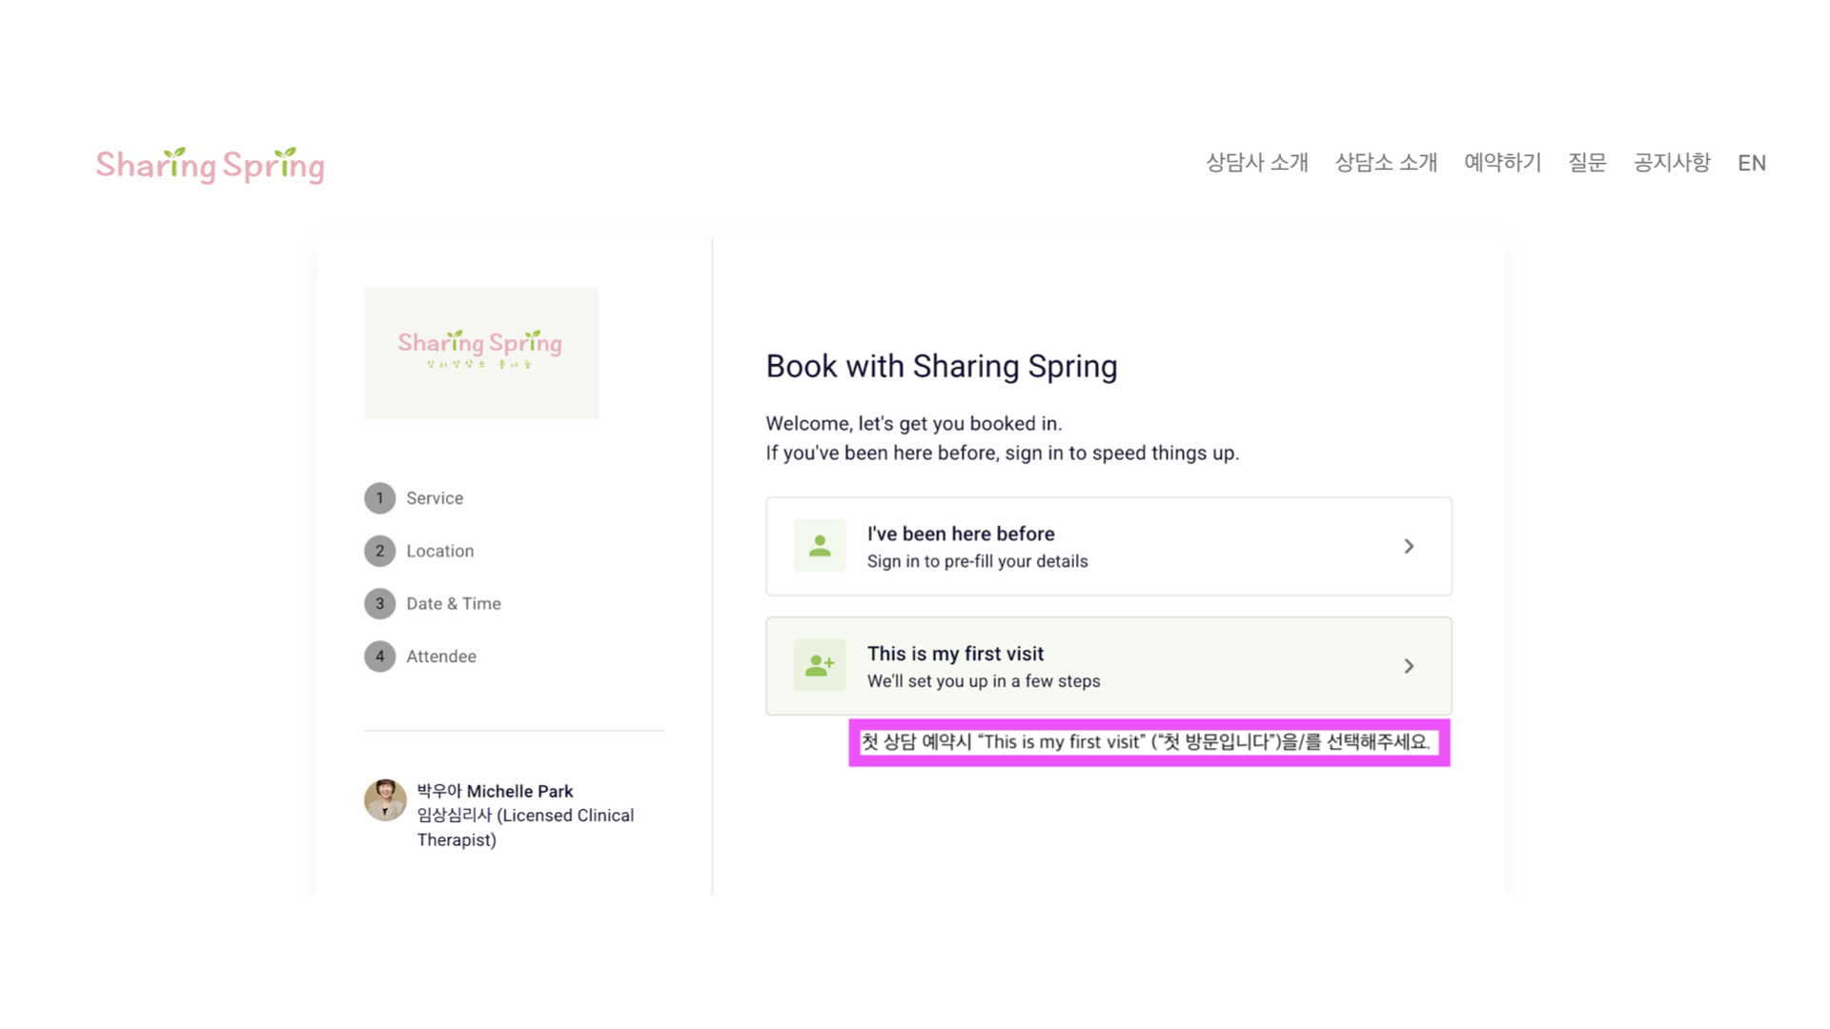Choose "I've been here before" option
This screenshot has width=1830, height=1029.
[1108, 546]
